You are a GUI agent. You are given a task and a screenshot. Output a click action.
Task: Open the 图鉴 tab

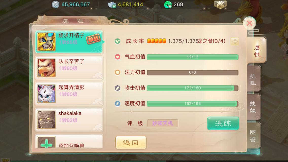[254, 136]
